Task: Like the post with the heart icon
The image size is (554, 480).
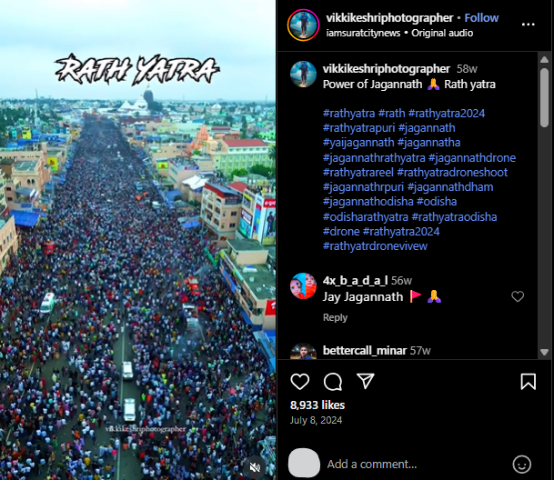Action: point(299,382)
